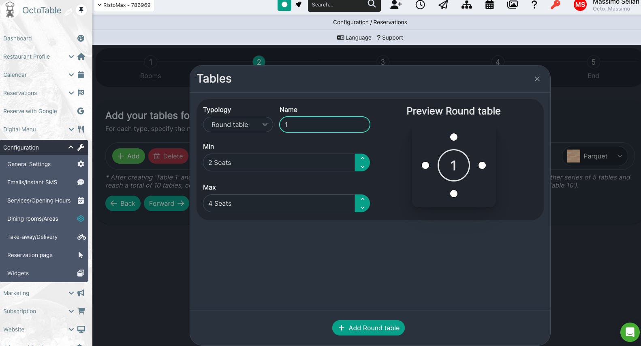Increase the Min seats stepper
The width and height of the screenshot is (641, 346).
coord(362,158)
